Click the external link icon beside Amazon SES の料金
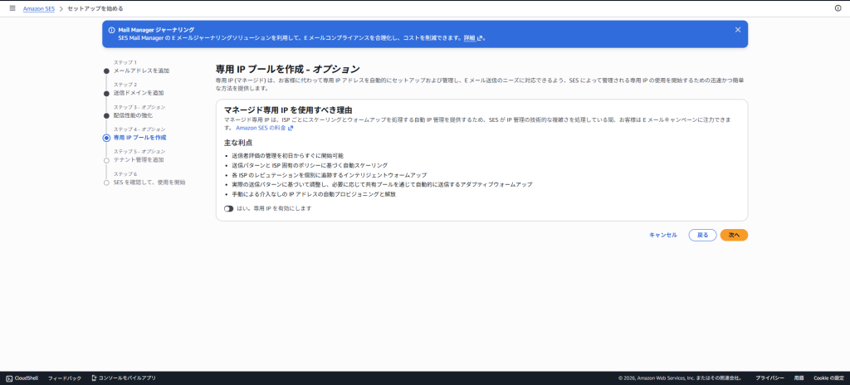 [291, 129]
